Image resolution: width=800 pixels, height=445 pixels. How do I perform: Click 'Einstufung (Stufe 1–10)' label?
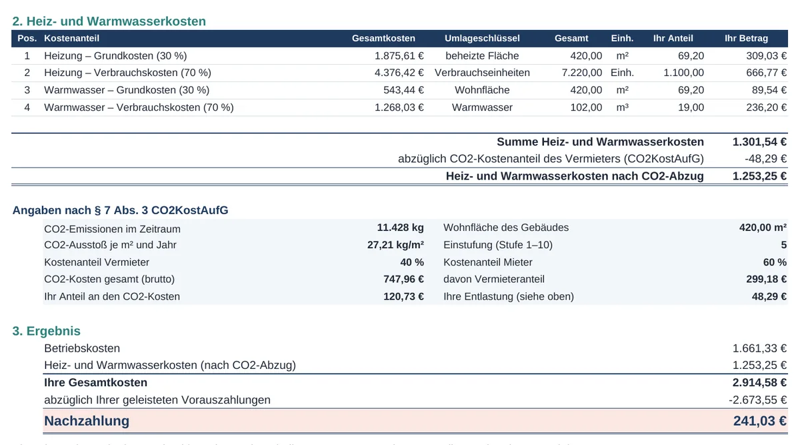(498, 245)
